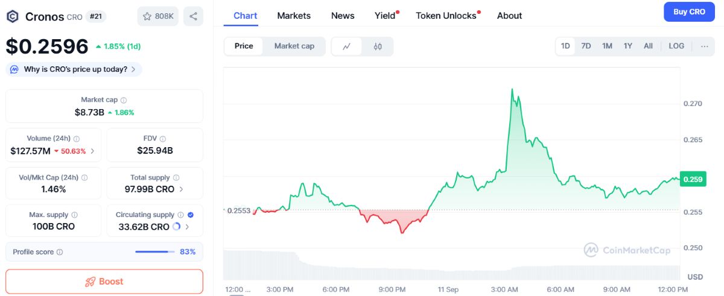Expand Total supply details chevron
724x296 pixels.
click(182, 189)
